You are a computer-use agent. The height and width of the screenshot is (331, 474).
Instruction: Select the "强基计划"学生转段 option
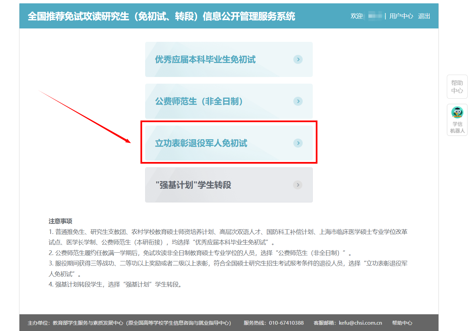point(193,185)
